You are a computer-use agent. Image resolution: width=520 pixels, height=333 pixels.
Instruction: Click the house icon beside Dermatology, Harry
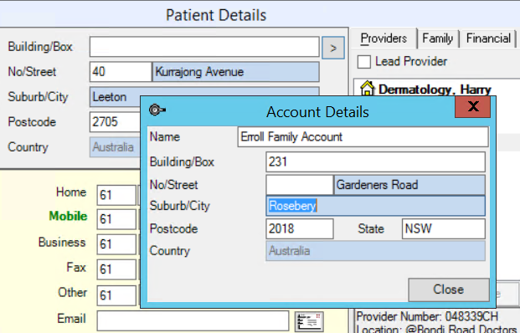(367, 88)
